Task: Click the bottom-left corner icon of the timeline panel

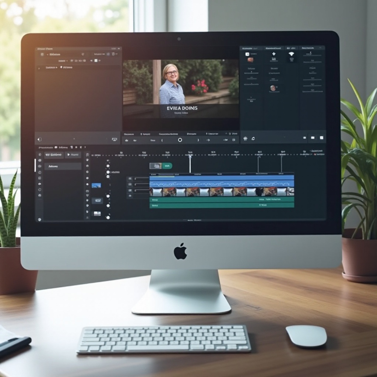Action: click(x=39, y=219)
